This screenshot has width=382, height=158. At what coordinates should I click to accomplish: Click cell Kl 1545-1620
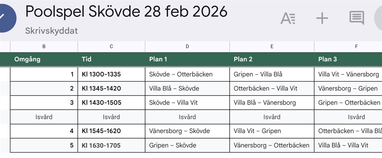(x=111, y=131)
